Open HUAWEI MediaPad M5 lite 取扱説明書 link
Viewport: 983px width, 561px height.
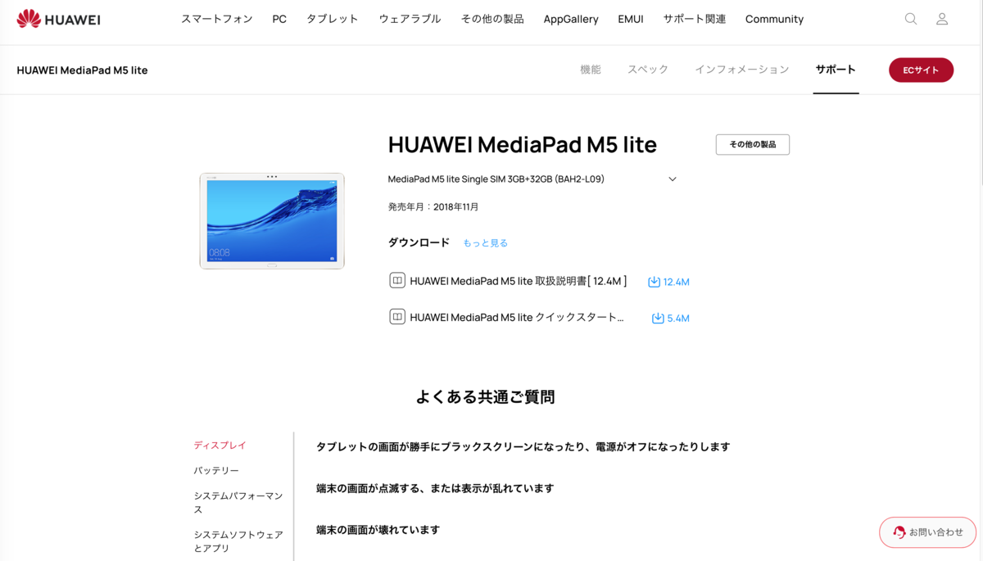(x=519, y=281)
